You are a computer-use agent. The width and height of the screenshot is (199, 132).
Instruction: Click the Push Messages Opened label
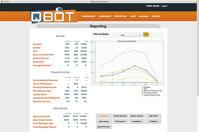click(44, 127)
